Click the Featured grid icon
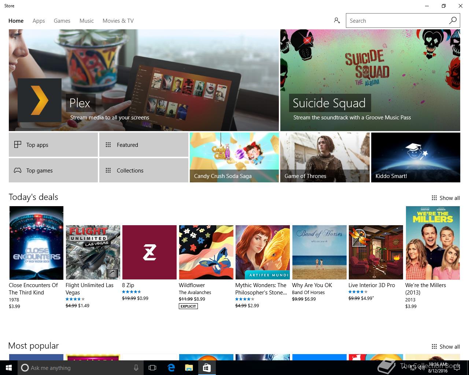Image resolution: width=469 pixels, height=375 pixels. pos(108,145)
